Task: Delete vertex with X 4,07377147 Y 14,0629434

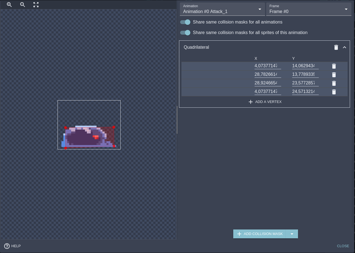Action: (334, 66)
